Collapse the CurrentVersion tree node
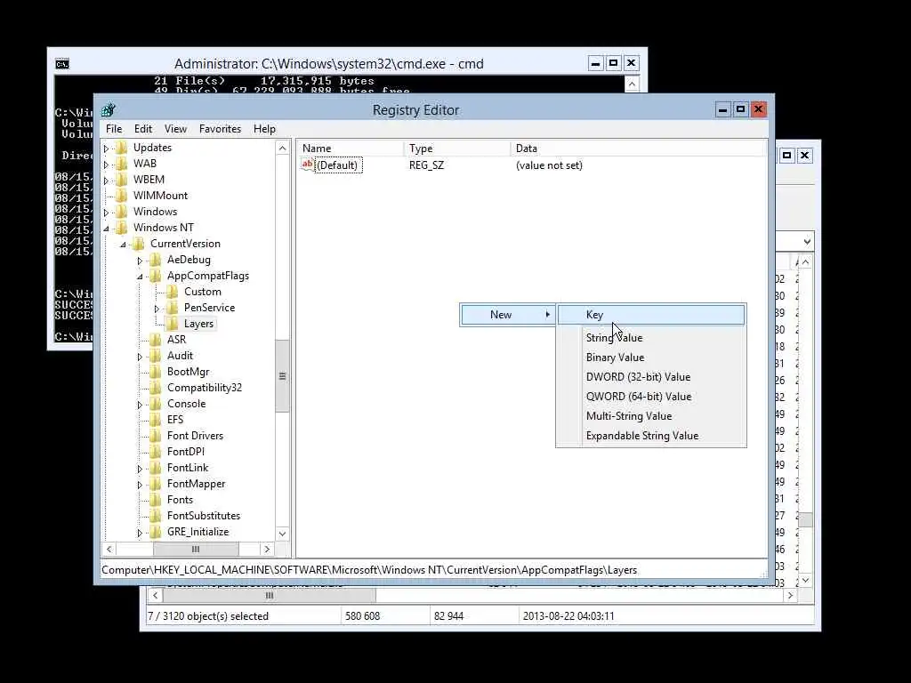911x683 pixels. [123, 245]
